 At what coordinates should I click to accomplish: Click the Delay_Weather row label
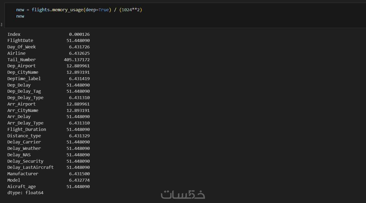(x=24, y=149)
